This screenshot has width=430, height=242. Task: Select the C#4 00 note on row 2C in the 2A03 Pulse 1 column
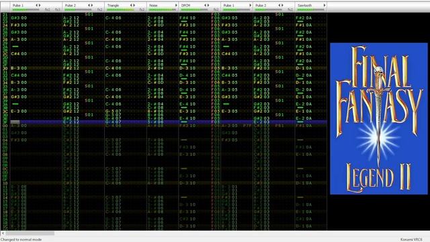point(19,54)
